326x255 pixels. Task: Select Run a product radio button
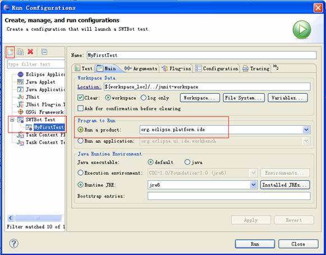tap(80, 130)
